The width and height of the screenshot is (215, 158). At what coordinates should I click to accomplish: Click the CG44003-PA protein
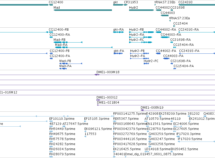(173, 56)
